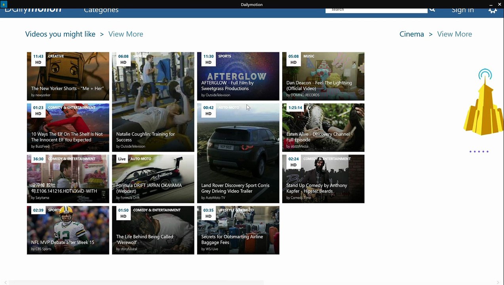Click 'by WSJ Live' channel text

[210, 249]
